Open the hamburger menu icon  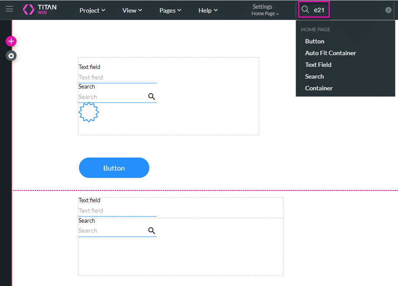10,9
